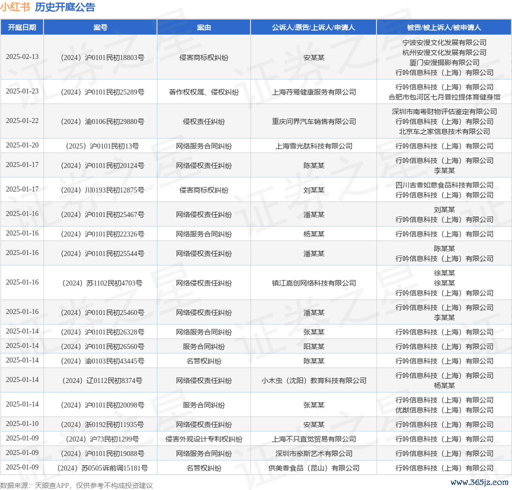
Task: Select case number (2024)沪0101民初26328号
Action: (102, 332)
